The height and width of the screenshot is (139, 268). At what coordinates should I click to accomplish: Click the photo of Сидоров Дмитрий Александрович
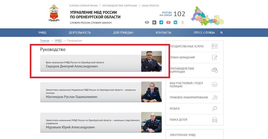(152, 61)
